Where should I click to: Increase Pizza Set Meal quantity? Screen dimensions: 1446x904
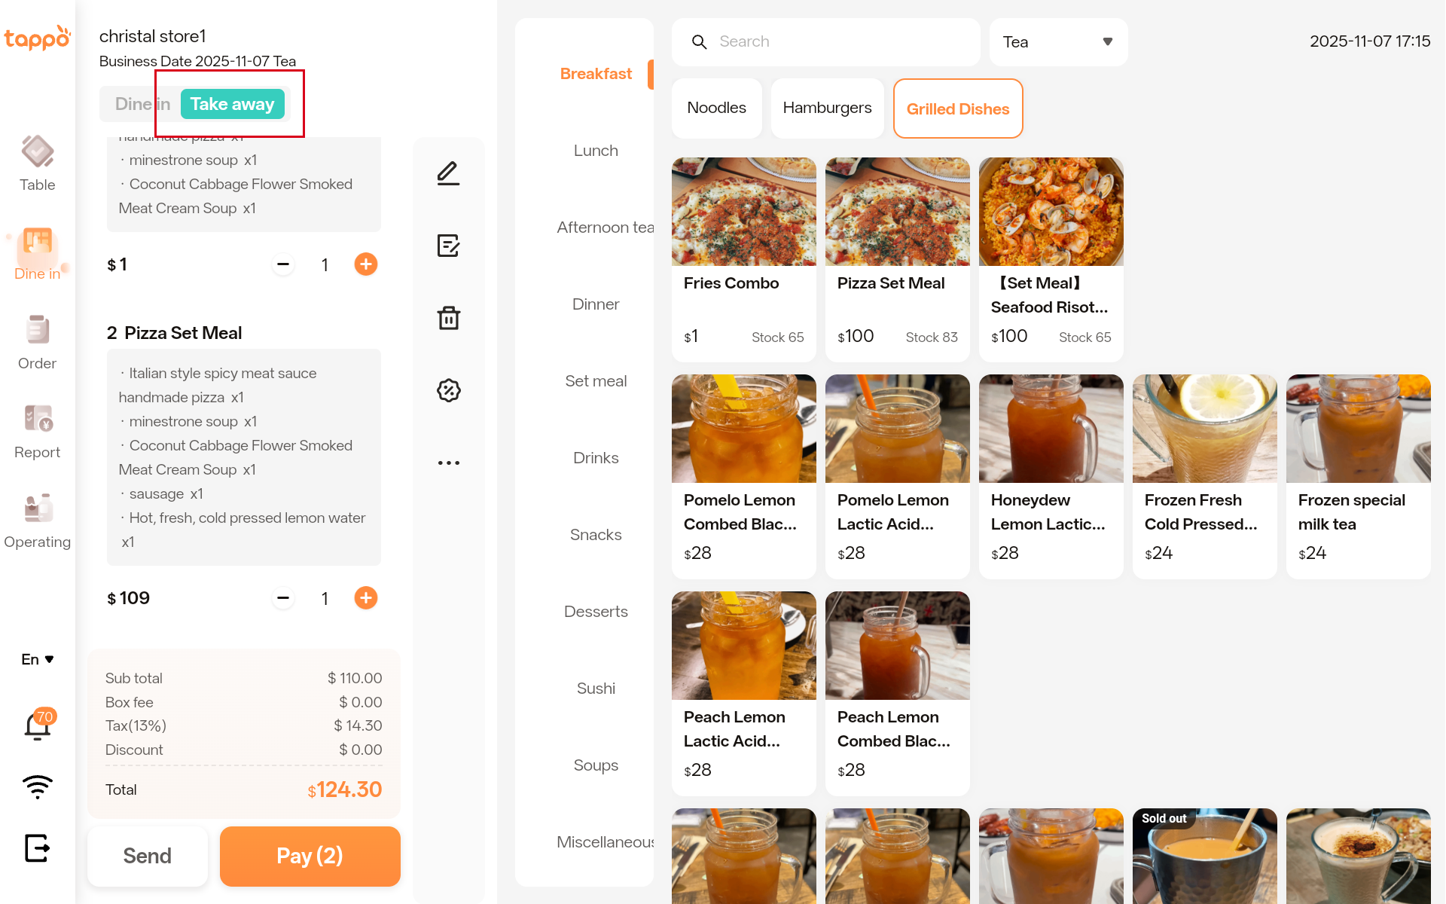[x=366, y=598]
